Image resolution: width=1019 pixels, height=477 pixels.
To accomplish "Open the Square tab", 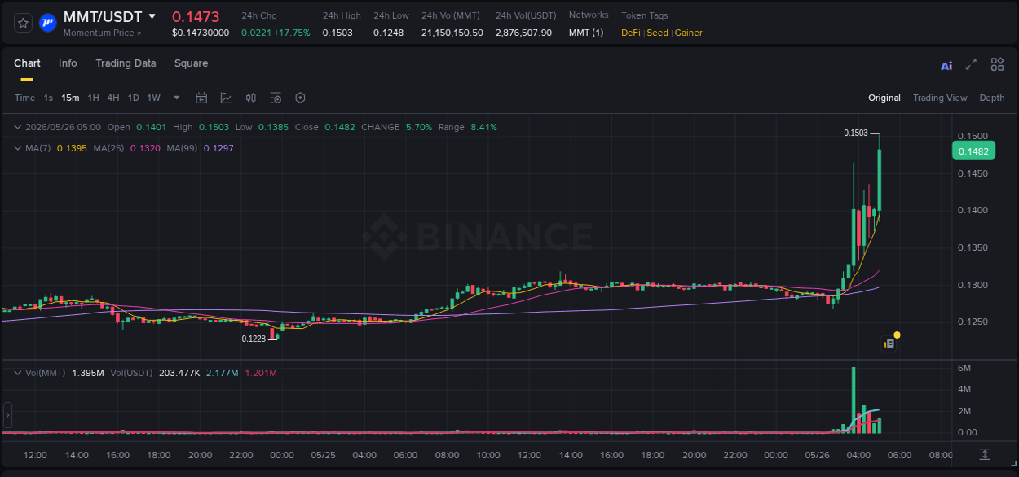I will point(191,63).
